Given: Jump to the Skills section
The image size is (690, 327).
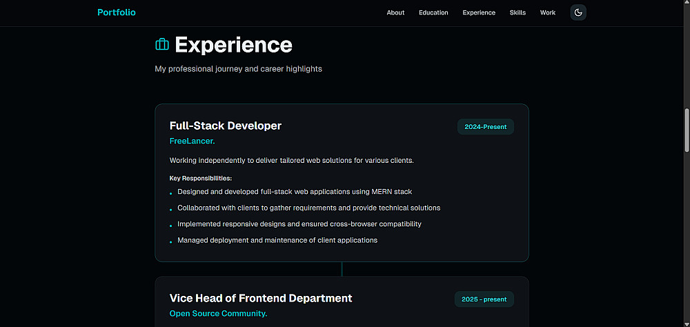Looking at the screenshot, I should coord(517,12).
